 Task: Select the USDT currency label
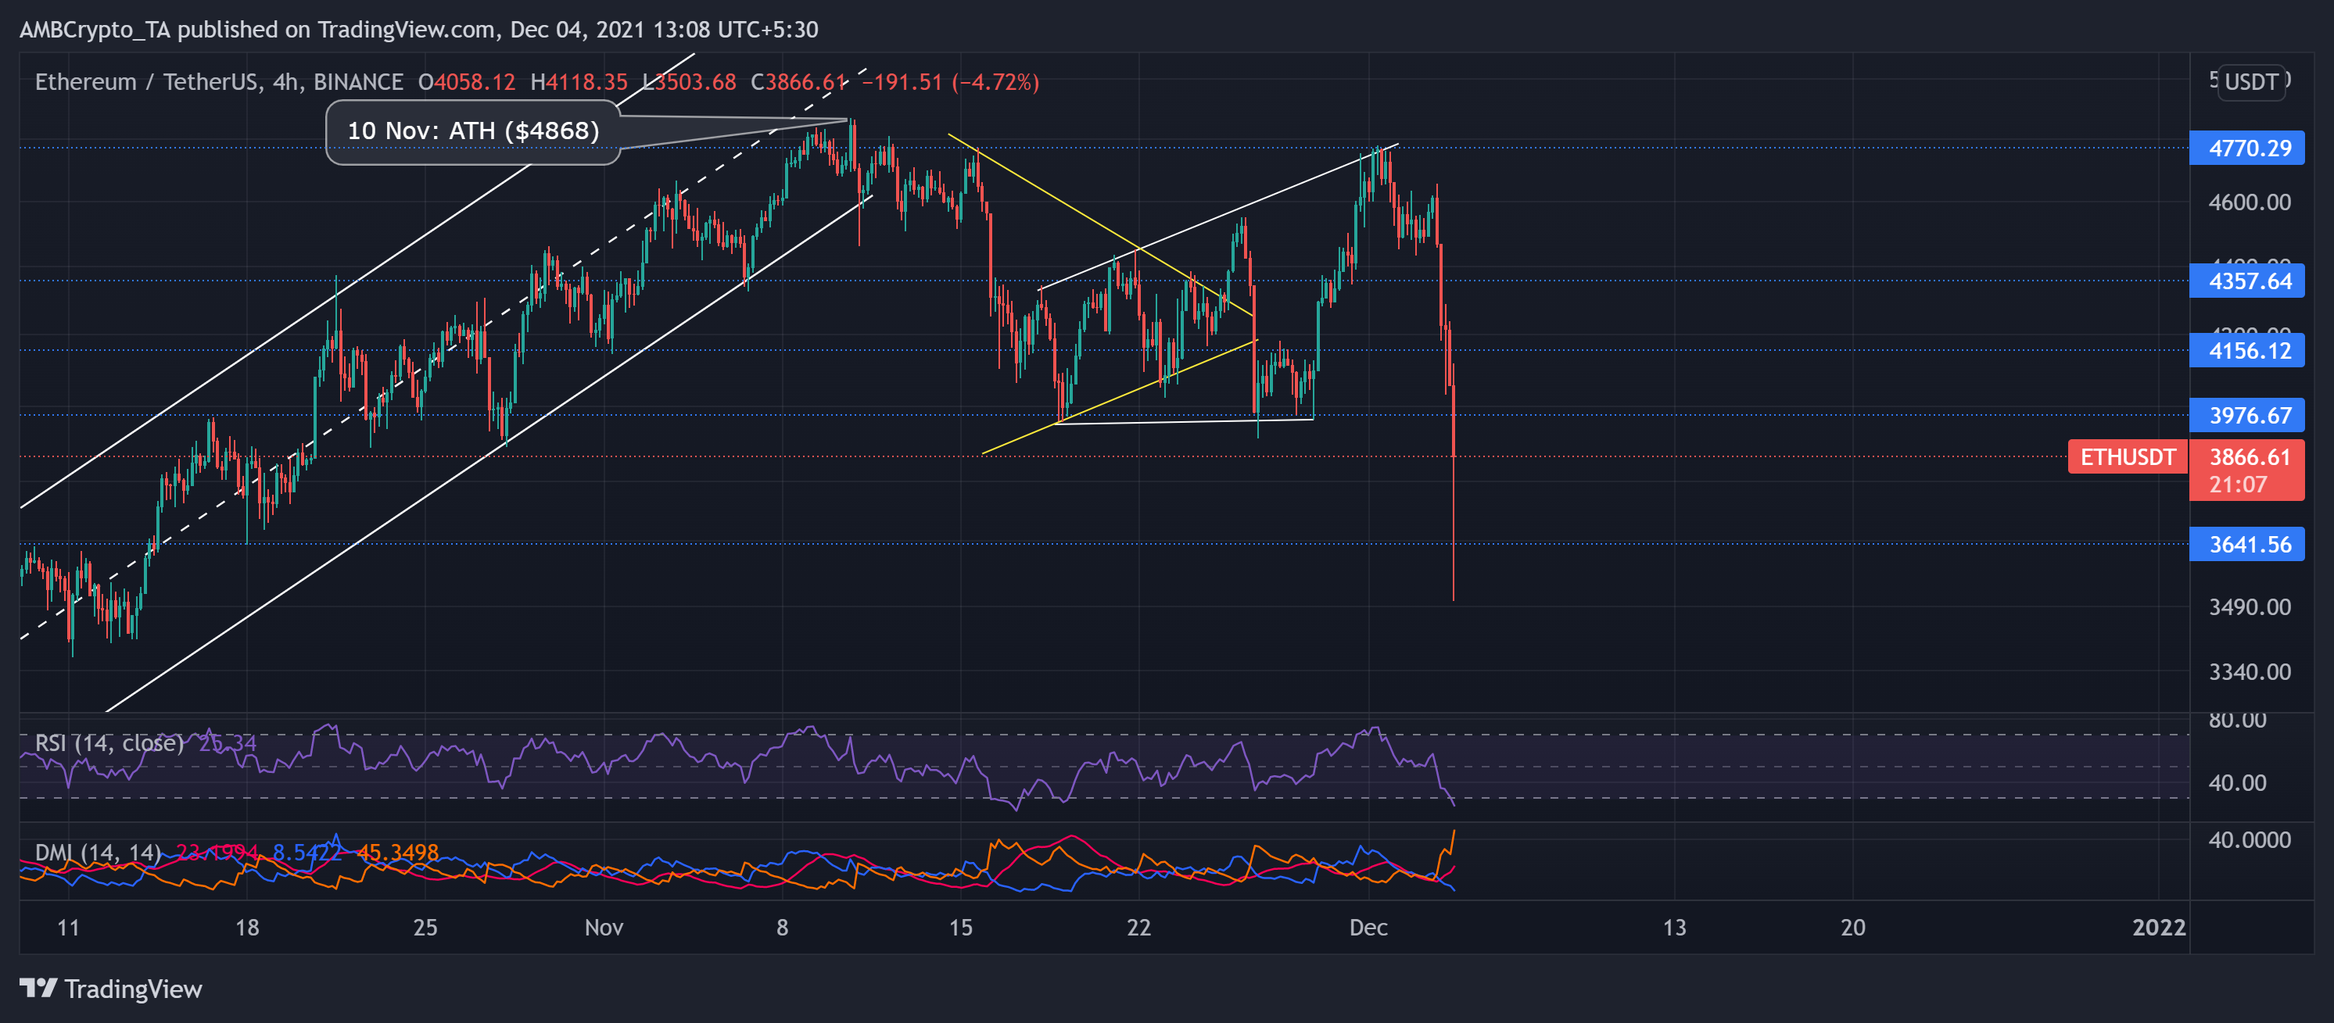2250,81
